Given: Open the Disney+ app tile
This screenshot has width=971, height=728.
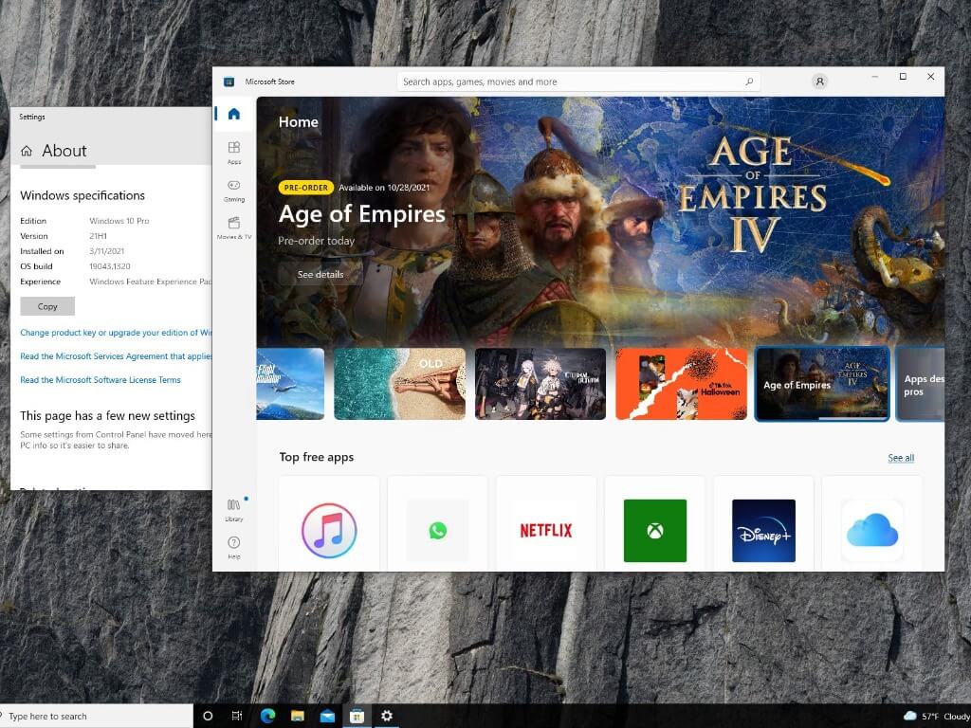Looking at the screenshot, I should coord(763,530).
